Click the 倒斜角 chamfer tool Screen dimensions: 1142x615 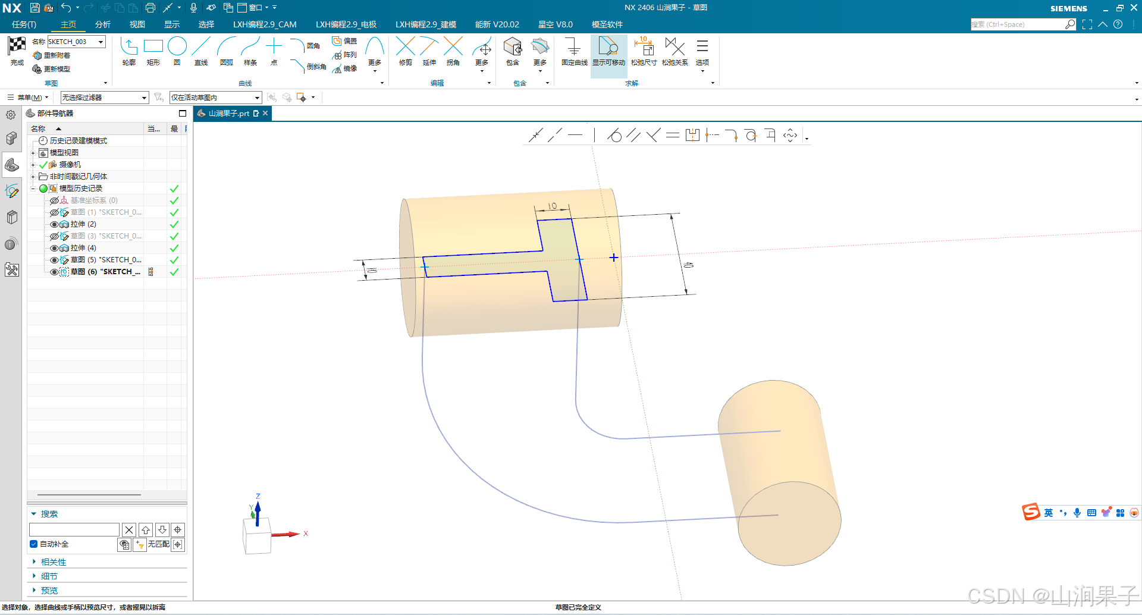308,67
